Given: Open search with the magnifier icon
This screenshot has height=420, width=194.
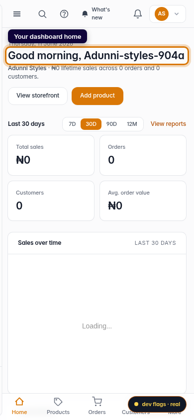Looking at the screenshot, I should [42, 14].
